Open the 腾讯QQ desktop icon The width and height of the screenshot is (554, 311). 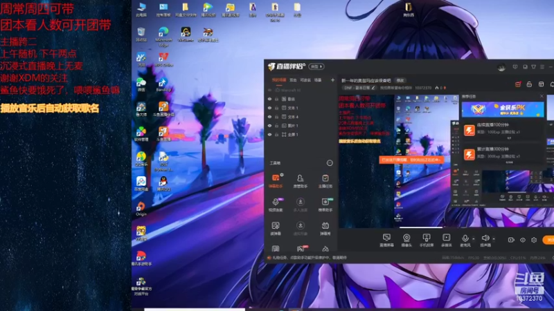pyautogui.click(x=163, y=184)
